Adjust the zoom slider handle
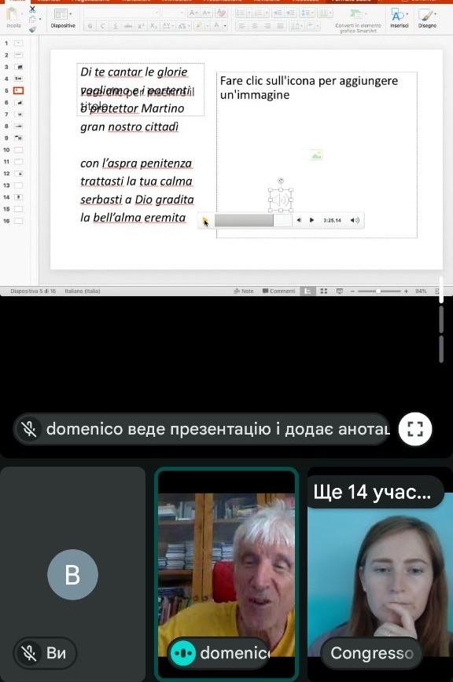Image resolution: width=453 pixels, height=682 pixels. tap(378, 291)
